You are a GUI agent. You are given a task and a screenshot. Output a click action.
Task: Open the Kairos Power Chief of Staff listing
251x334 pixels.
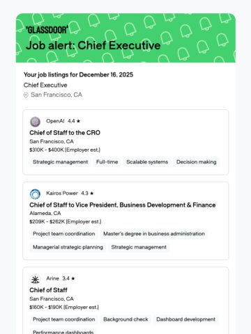click(123, 205)
